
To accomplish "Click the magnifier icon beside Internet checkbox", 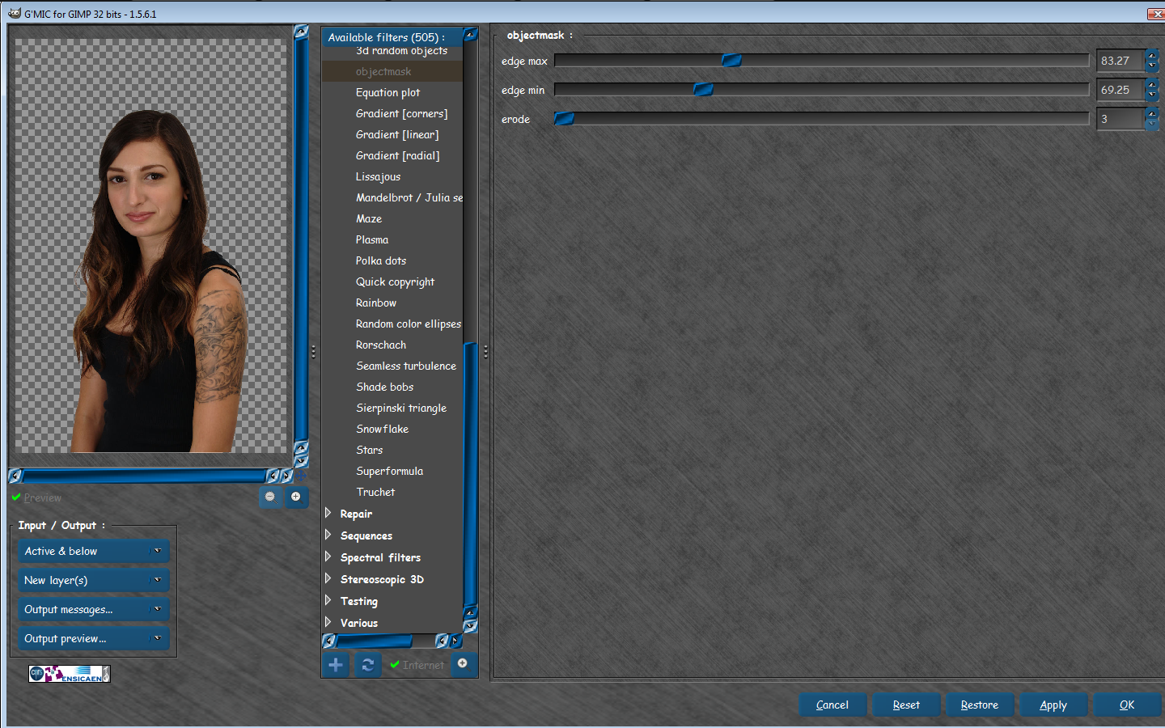I will click(463, 663).
